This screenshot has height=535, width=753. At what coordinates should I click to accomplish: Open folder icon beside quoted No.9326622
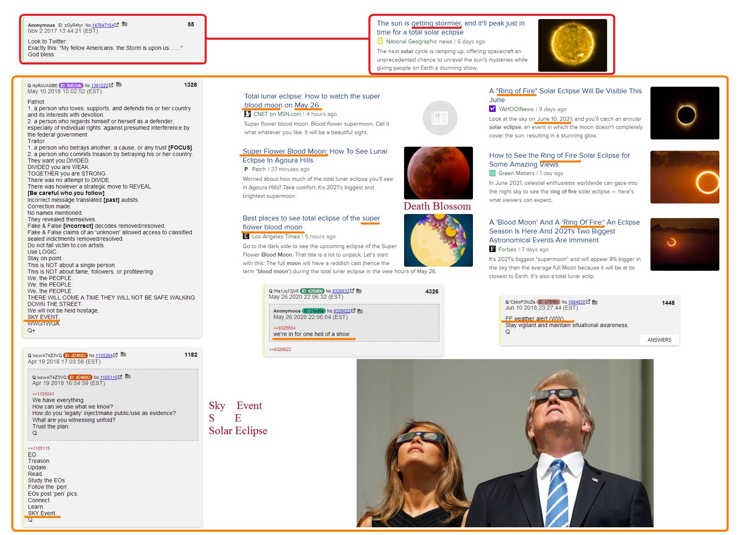click(x=360, y=311)
